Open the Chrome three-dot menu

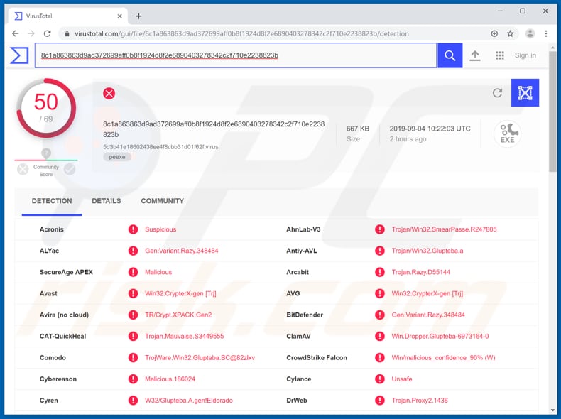[546, 33]
